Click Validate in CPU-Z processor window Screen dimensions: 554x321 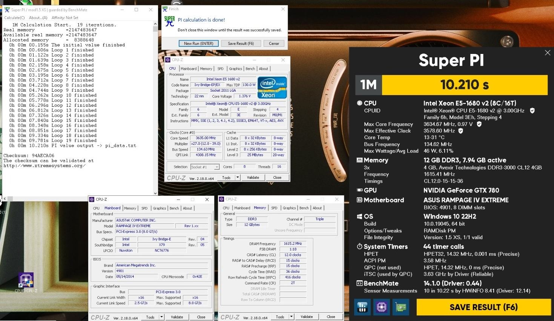(x=253, y=177)
